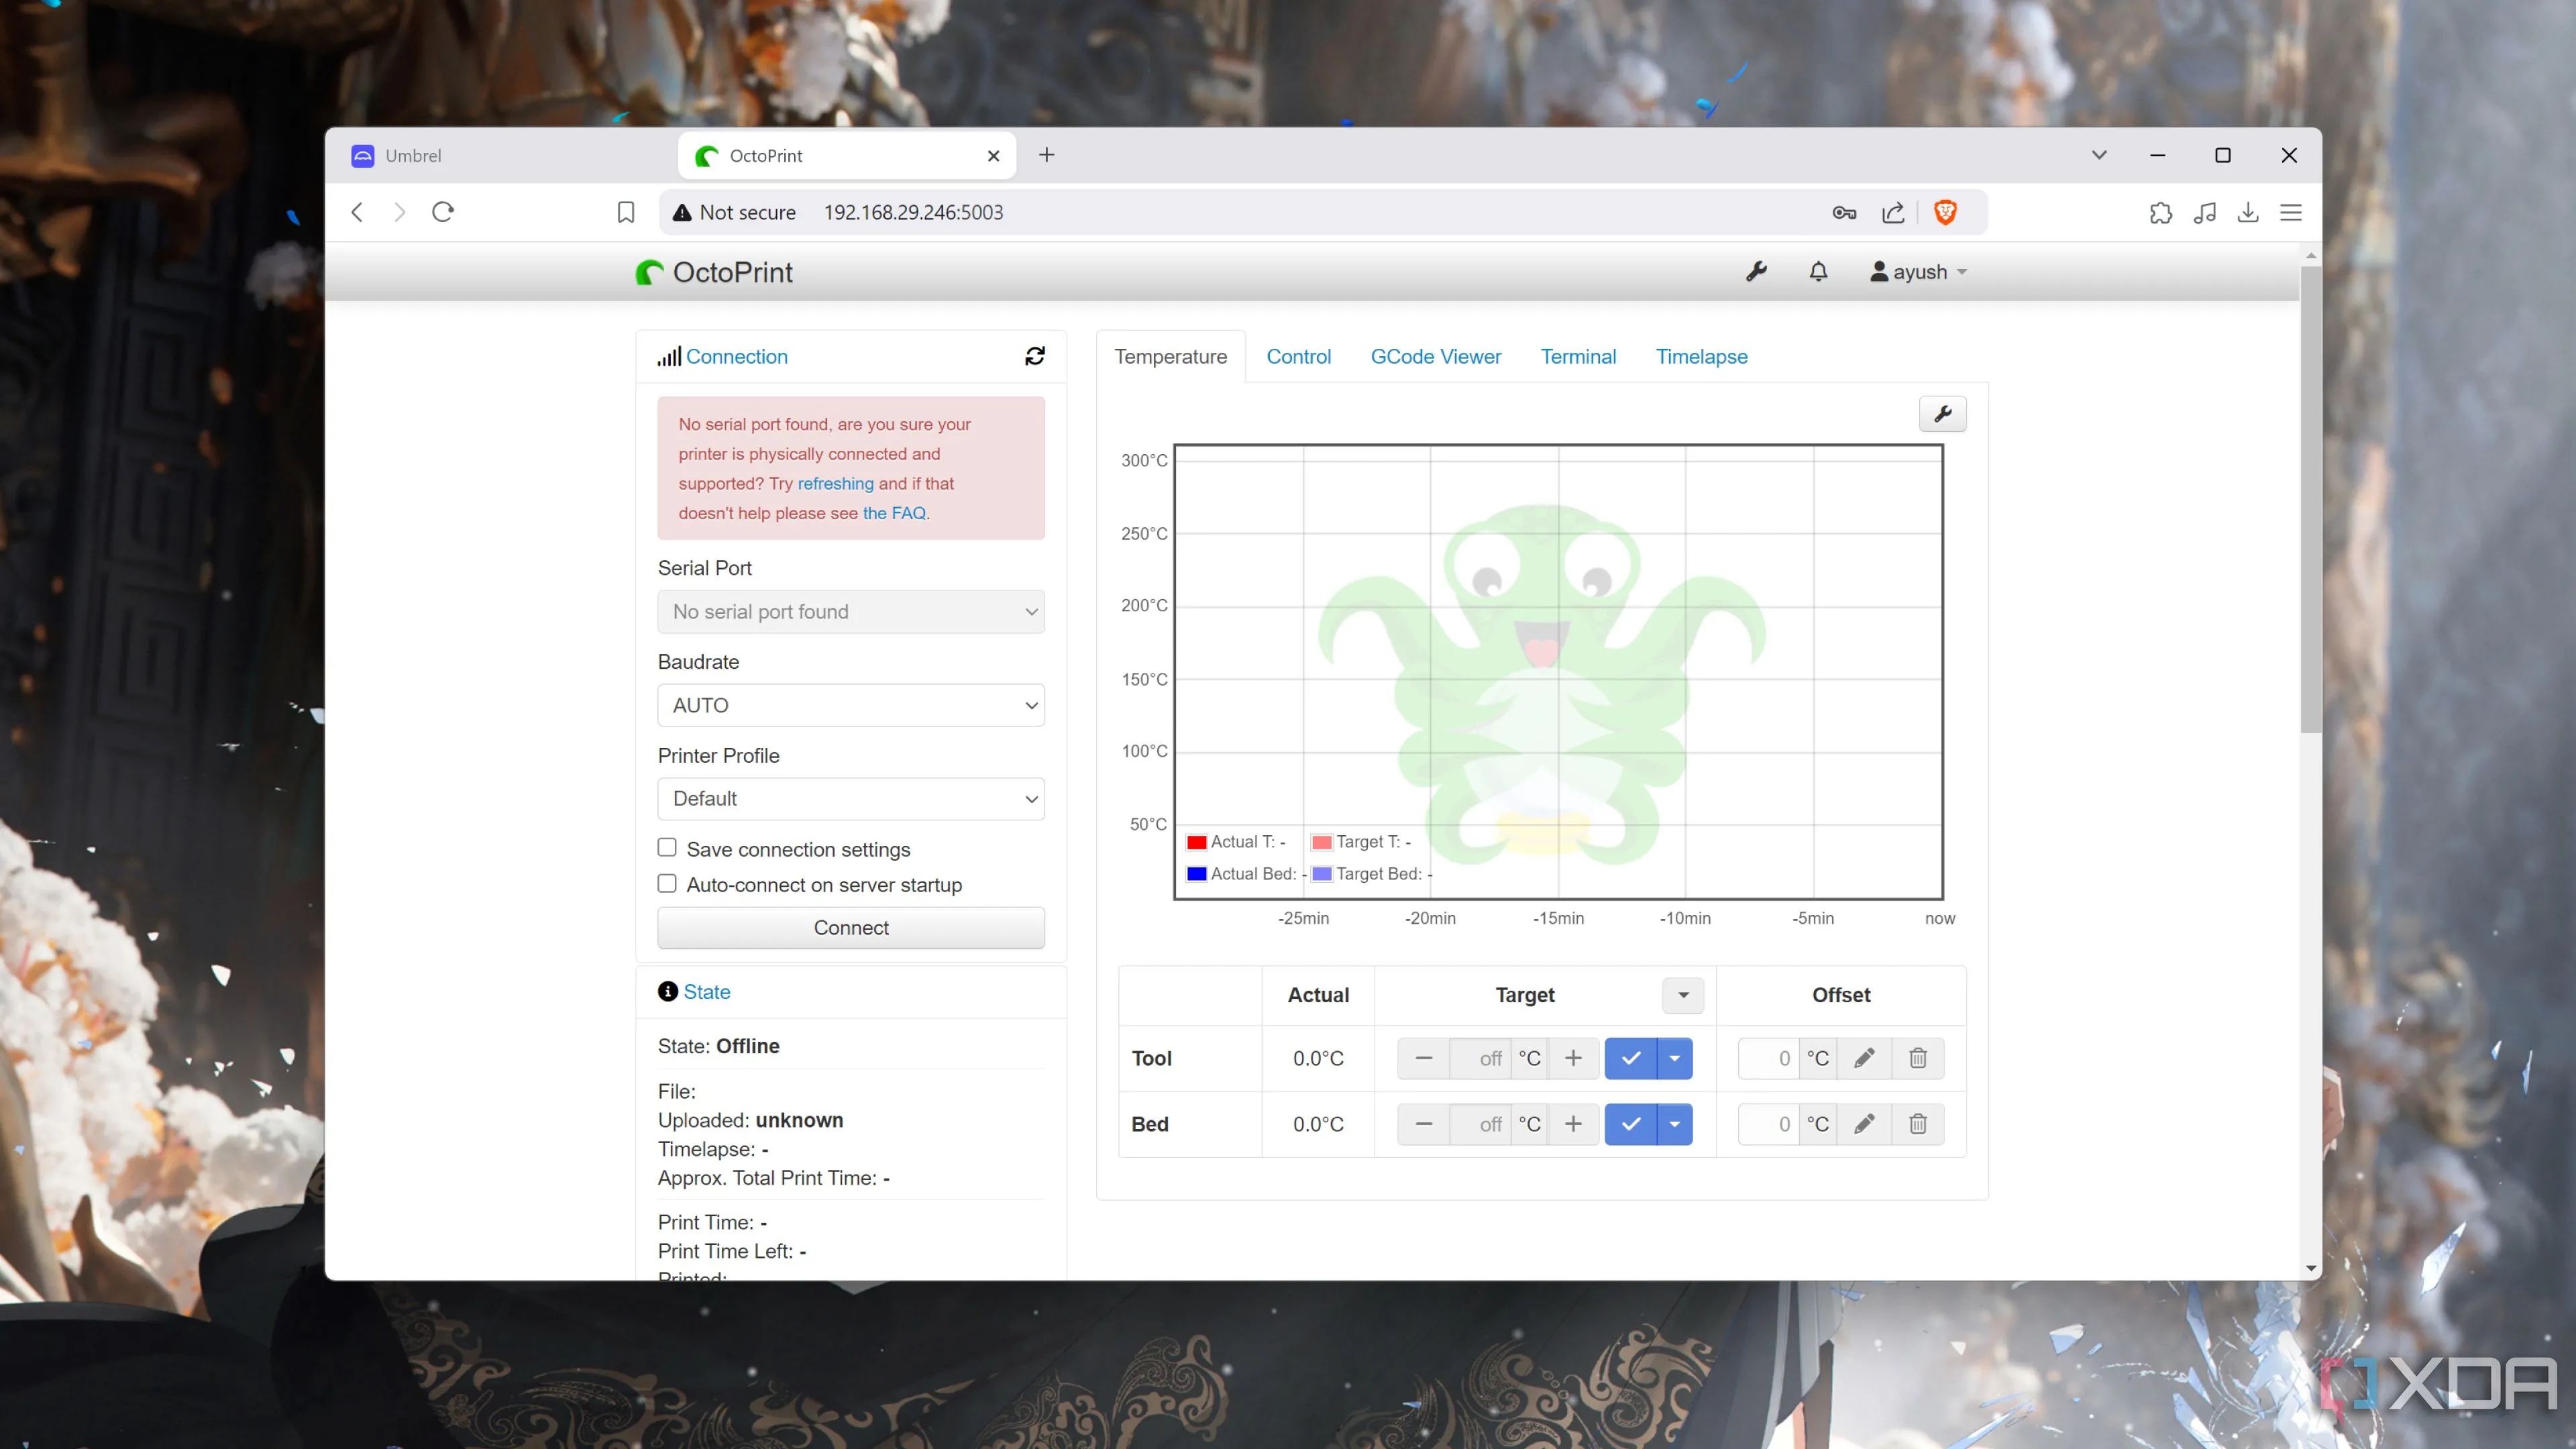Reload the page in browser
This screenshot has width=2576, height=1449.
click(x=443, y=212)
